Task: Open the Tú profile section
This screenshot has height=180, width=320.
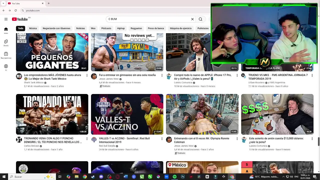Action: [x=6, y=67]
